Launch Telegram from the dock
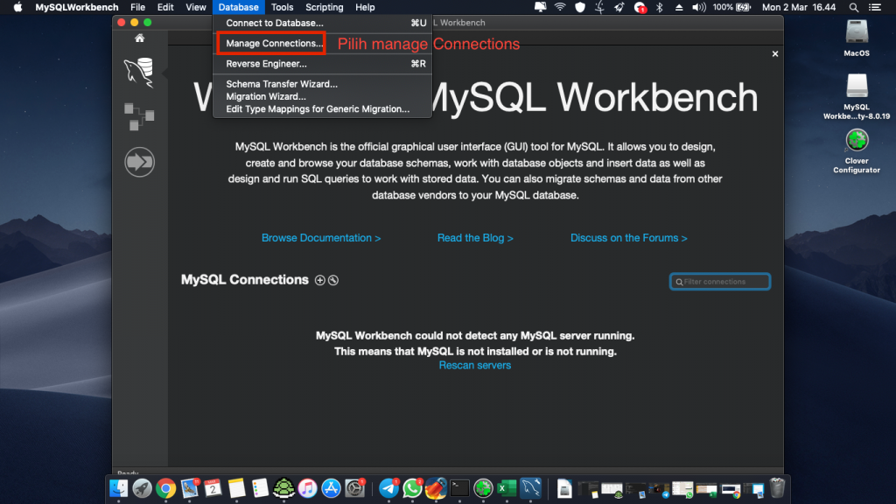896x504 pixels. pos(388,488)
